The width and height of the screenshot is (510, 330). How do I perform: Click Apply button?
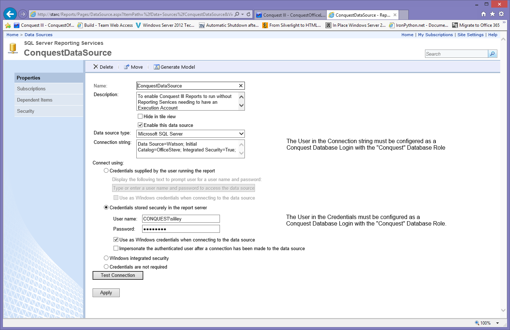(106, 293)
